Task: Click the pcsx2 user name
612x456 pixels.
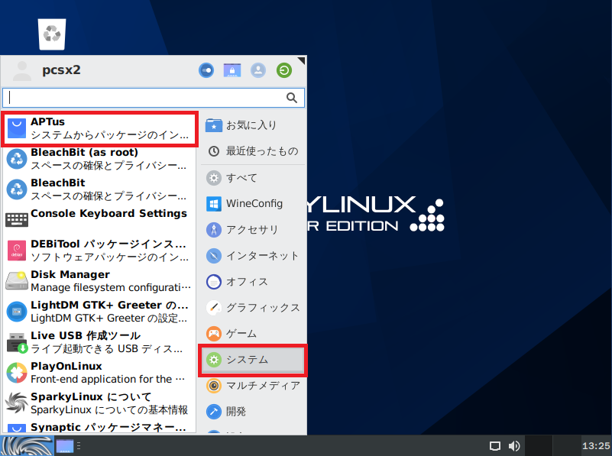Action: (61, 70)
